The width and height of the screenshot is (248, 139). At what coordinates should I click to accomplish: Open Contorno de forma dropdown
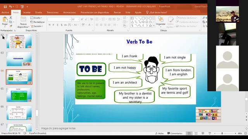tap(188, 22)
